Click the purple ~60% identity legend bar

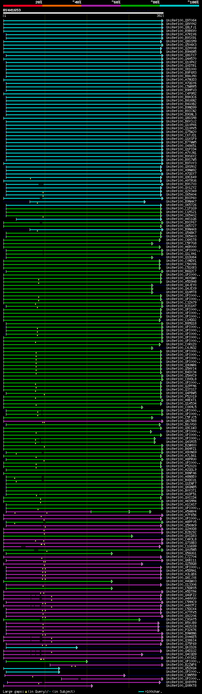101,6
